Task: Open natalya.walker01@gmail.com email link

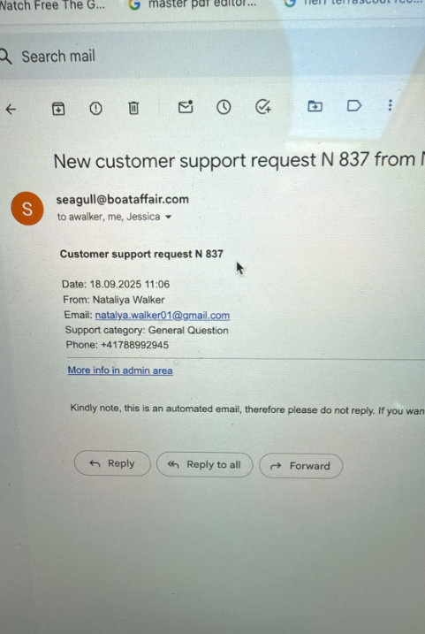Action: (x=163, y=316)
